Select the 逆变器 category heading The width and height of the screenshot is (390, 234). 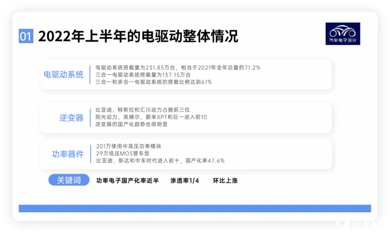71,118
